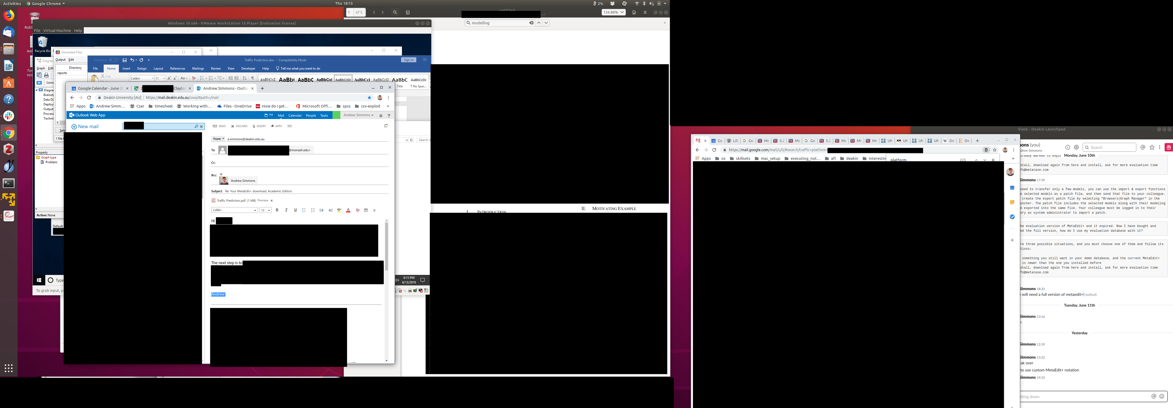Screen dimensions: 1173x408
Task: Expand the Andrew Simmons account menu
Action: pos(358,115)
